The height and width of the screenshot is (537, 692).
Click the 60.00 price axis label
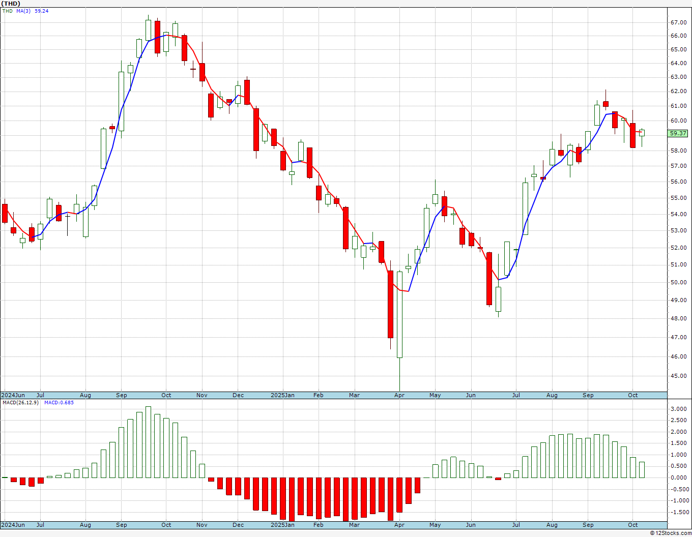click(x=678, y=121)
